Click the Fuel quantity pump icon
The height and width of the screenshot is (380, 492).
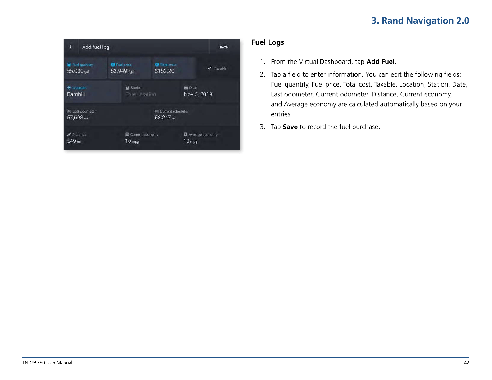click(x=69, y=65)
